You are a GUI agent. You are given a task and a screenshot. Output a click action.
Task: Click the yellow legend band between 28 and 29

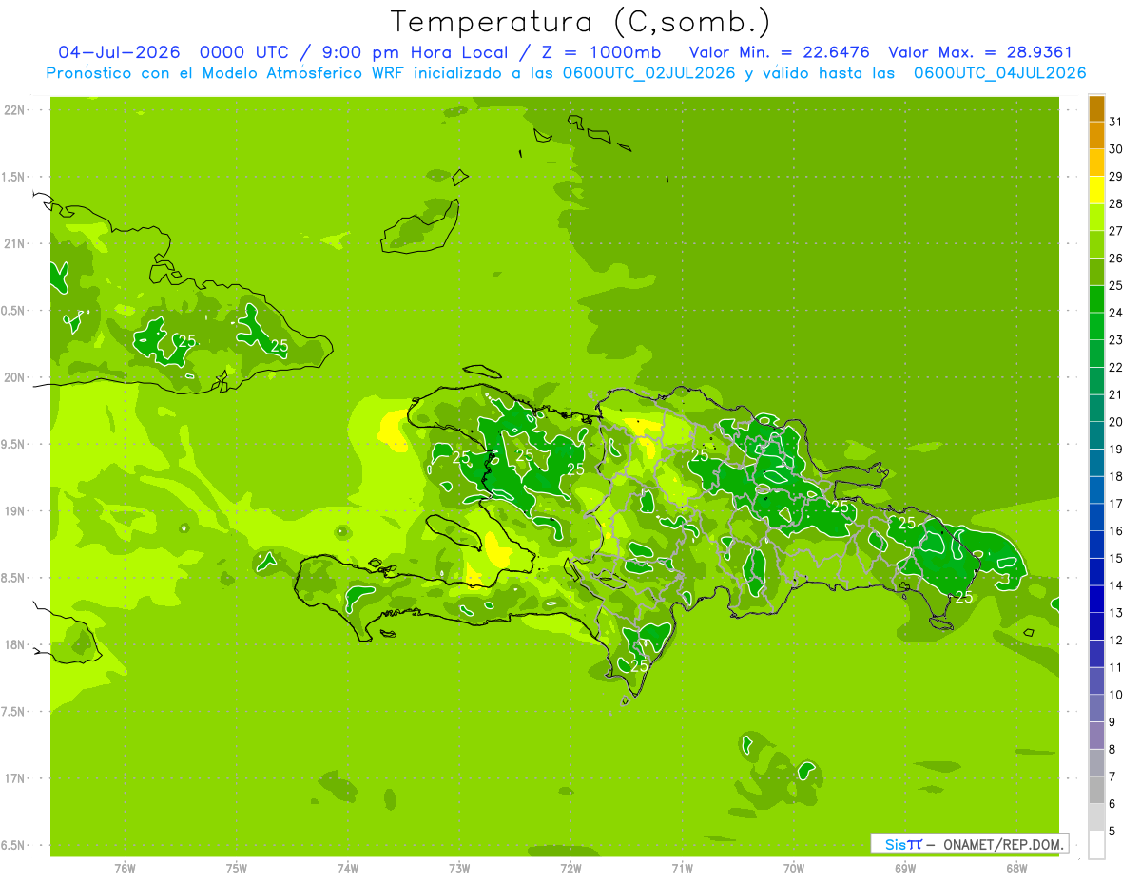pyautogui.click(x=1096, y=190)
